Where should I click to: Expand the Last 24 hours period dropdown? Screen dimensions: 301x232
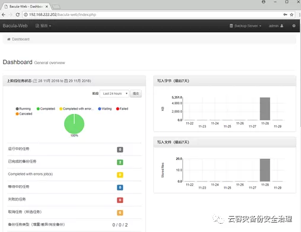pyautogui.click(x=115, y=94)
